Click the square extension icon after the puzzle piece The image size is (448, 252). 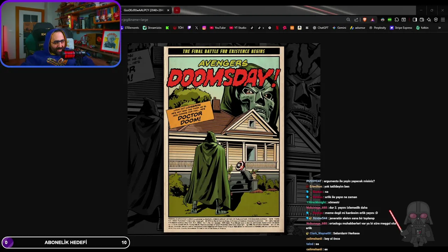(x=404, y=20)
